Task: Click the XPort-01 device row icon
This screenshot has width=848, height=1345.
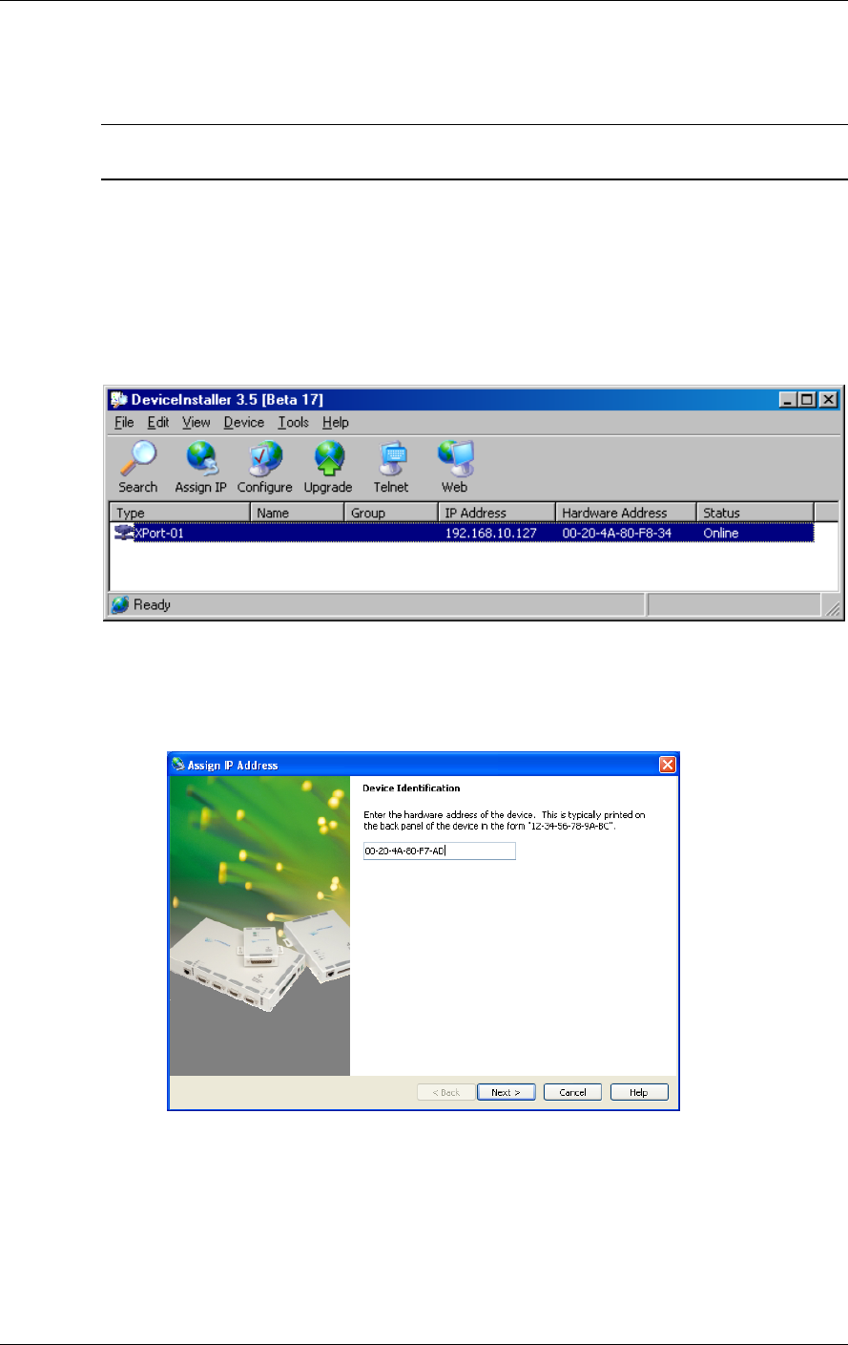Action: click(124, 533)
